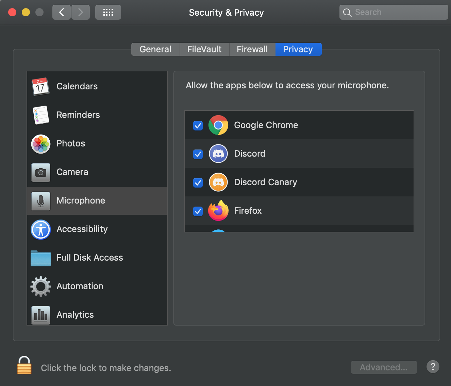The width and height of the screenshot is (451, 386).
Task: Click 'Click the lock to make changes' text
Action: coord(106,368)
